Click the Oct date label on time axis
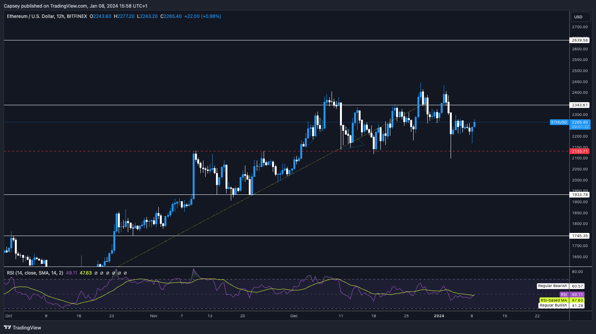This screenshot has height=334, width=596. [x=9, y=316]
